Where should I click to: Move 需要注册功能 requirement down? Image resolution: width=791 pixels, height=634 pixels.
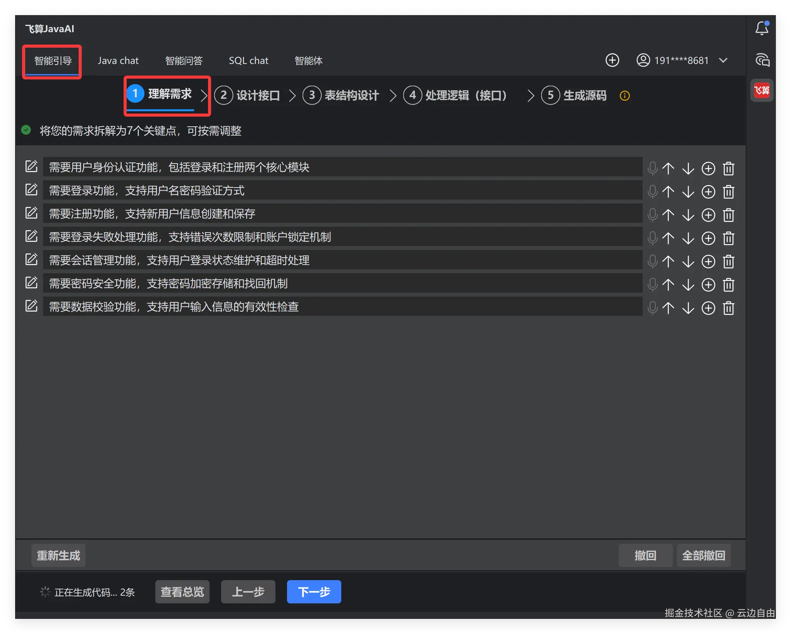click(x=688, y=215)
